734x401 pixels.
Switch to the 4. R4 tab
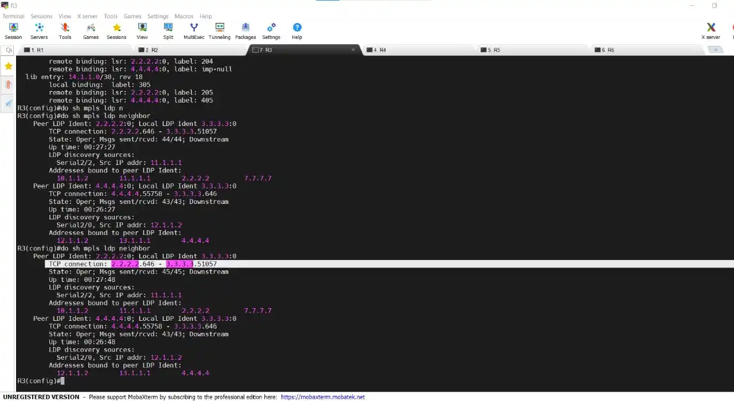click(418, 50)
